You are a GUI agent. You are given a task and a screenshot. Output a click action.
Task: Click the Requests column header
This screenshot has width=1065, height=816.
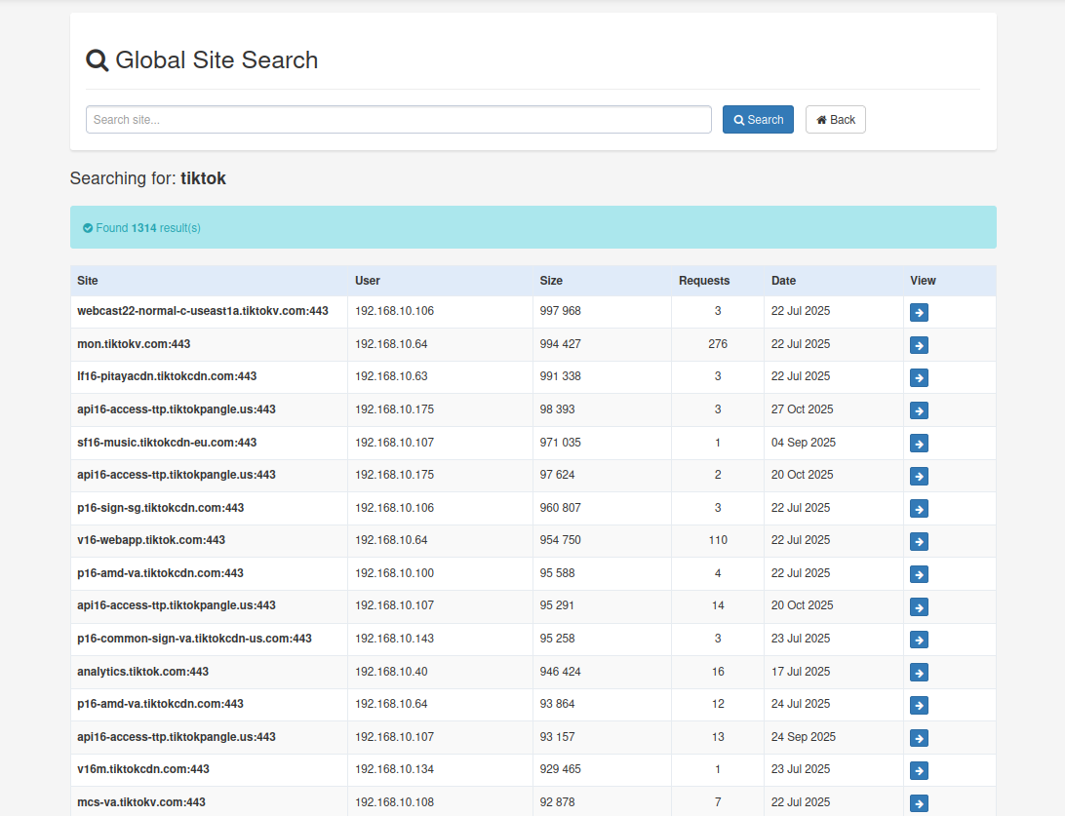(x=704, y=281)
